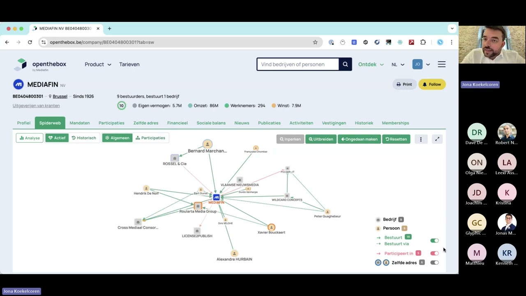Viewport: 526px width, 296px height.
Task: Select the Peter Quaghebeur person node
Action: pyautogui.click(x=328, y=212)
